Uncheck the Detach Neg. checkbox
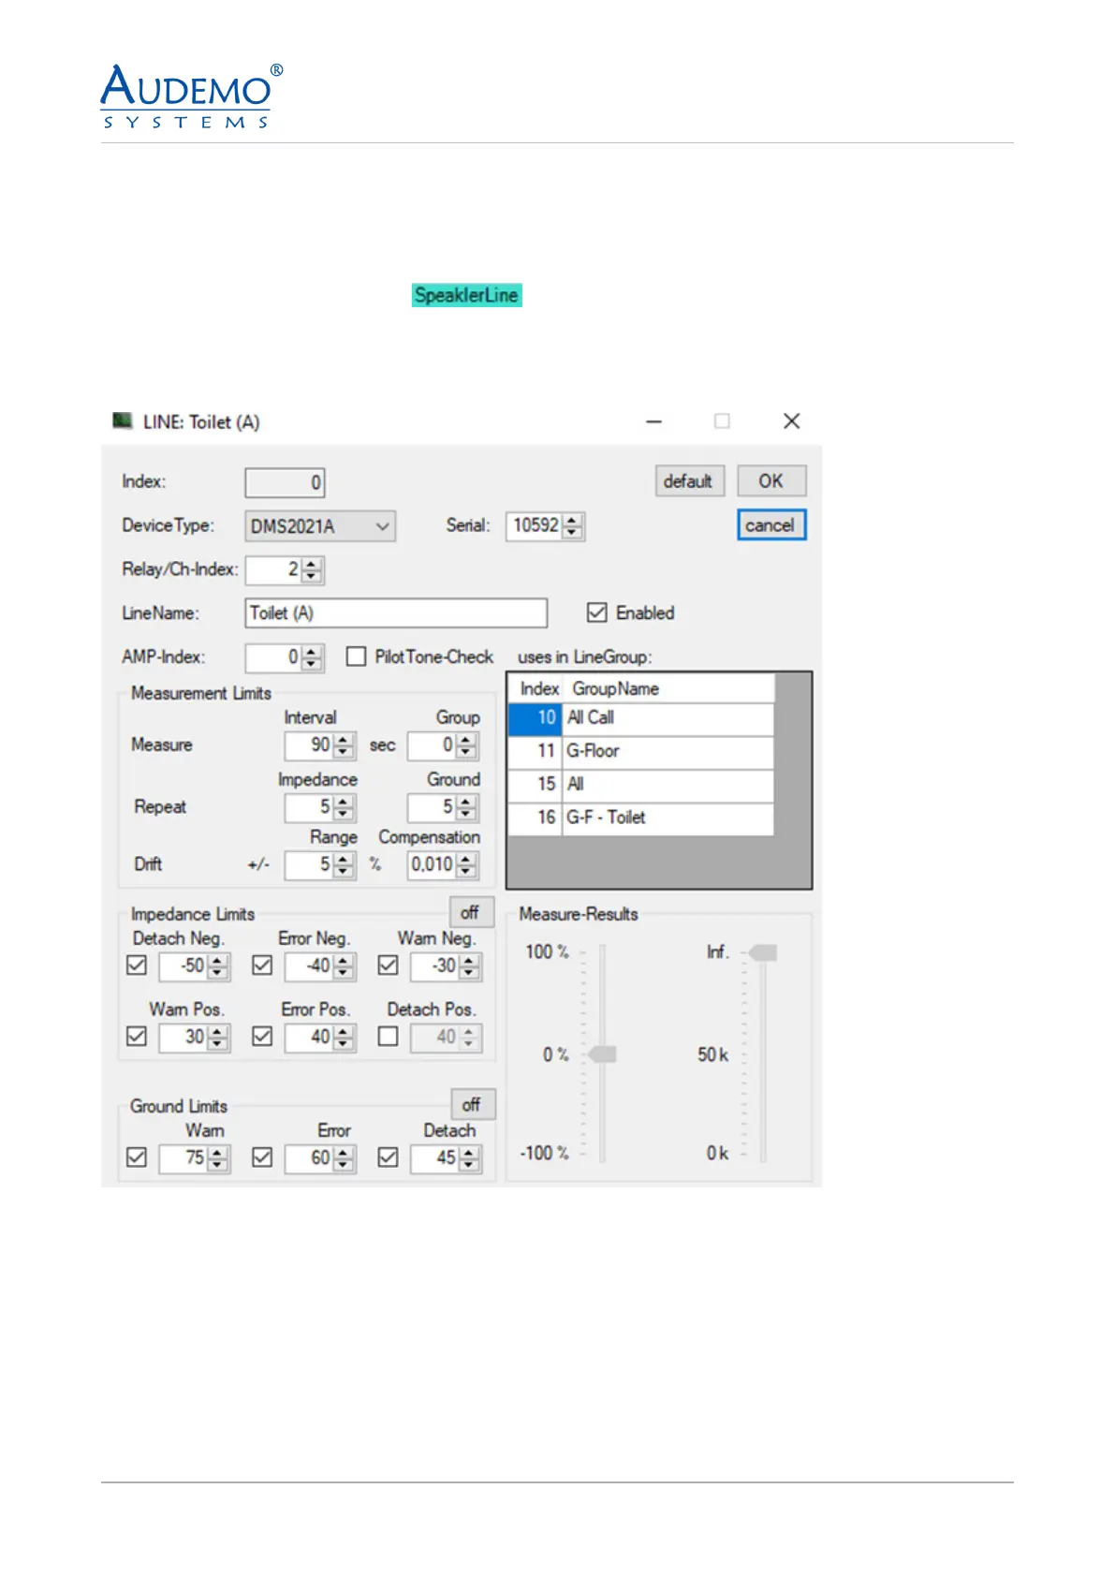This screenshot has height=1577, width=1115. pos(137,965)
